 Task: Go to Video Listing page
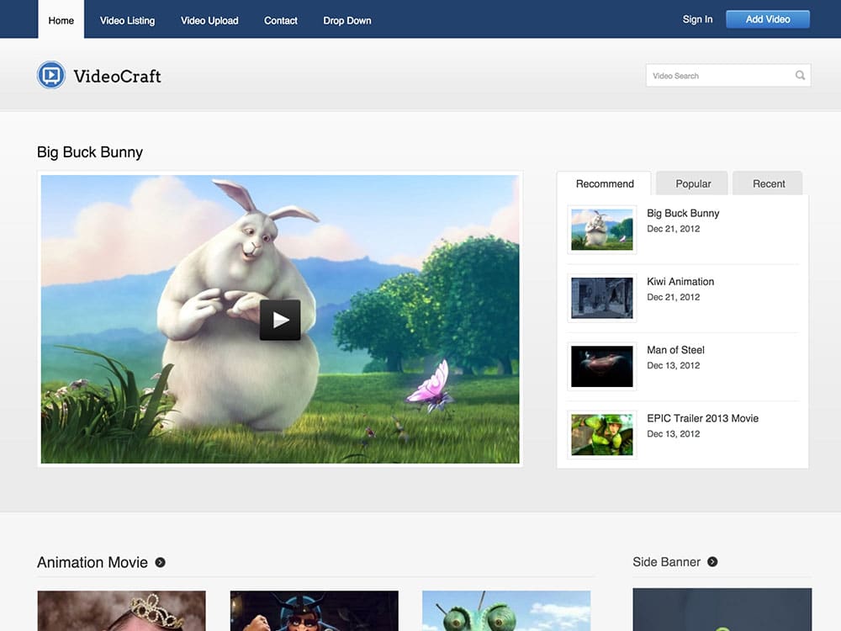click(127, 20)
